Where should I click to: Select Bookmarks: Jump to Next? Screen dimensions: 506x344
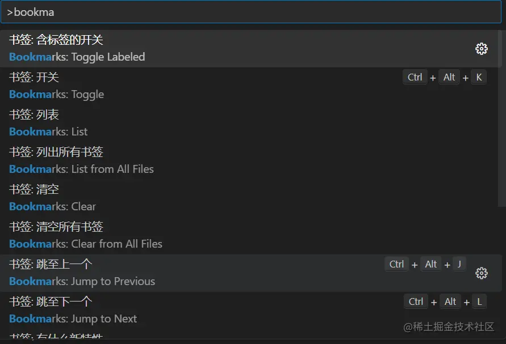pos(170,311)
